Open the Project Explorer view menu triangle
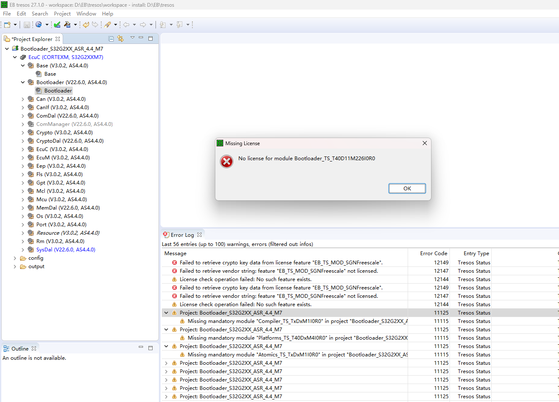The image size is (559, 402). [132, 38]
